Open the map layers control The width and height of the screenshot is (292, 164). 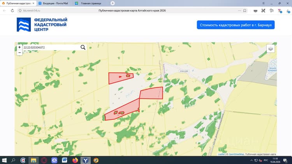(271, 49)
